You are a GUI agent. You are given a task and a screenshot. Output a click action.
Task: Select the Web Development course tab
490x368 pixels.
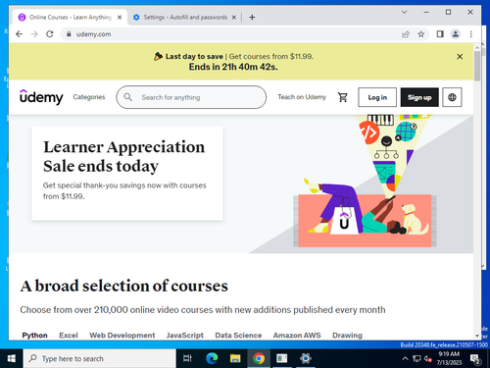(x=122, y=336)
